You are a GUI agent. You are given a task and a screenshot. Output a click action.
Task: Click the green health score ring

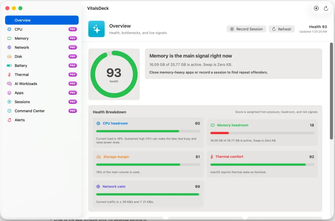pyautogui.click(x=114, y=74)
